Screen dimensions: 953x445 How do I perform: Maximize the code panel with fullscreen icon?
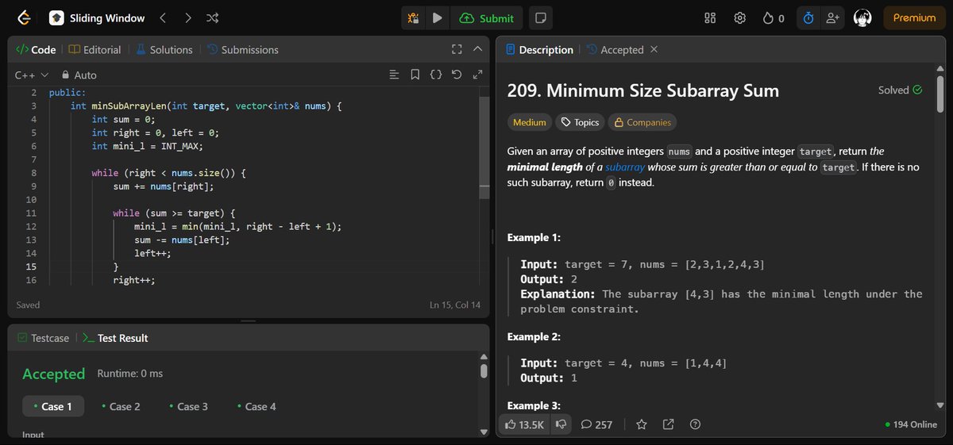tap(457, 49)
